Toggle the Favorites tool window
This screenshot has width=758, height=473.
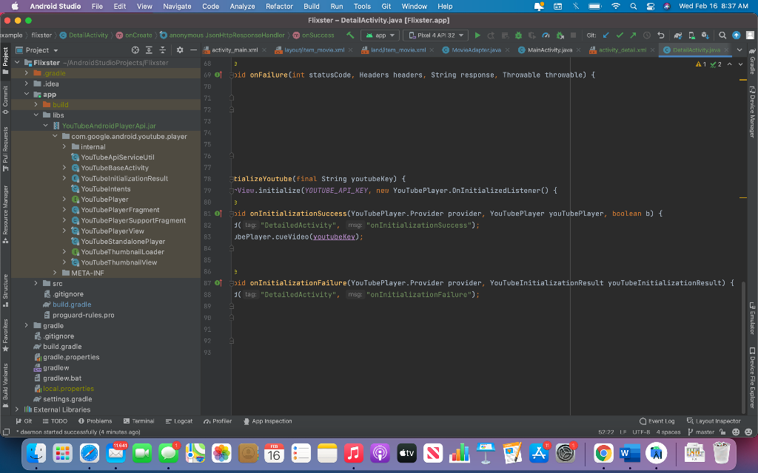tap(5, 335)
